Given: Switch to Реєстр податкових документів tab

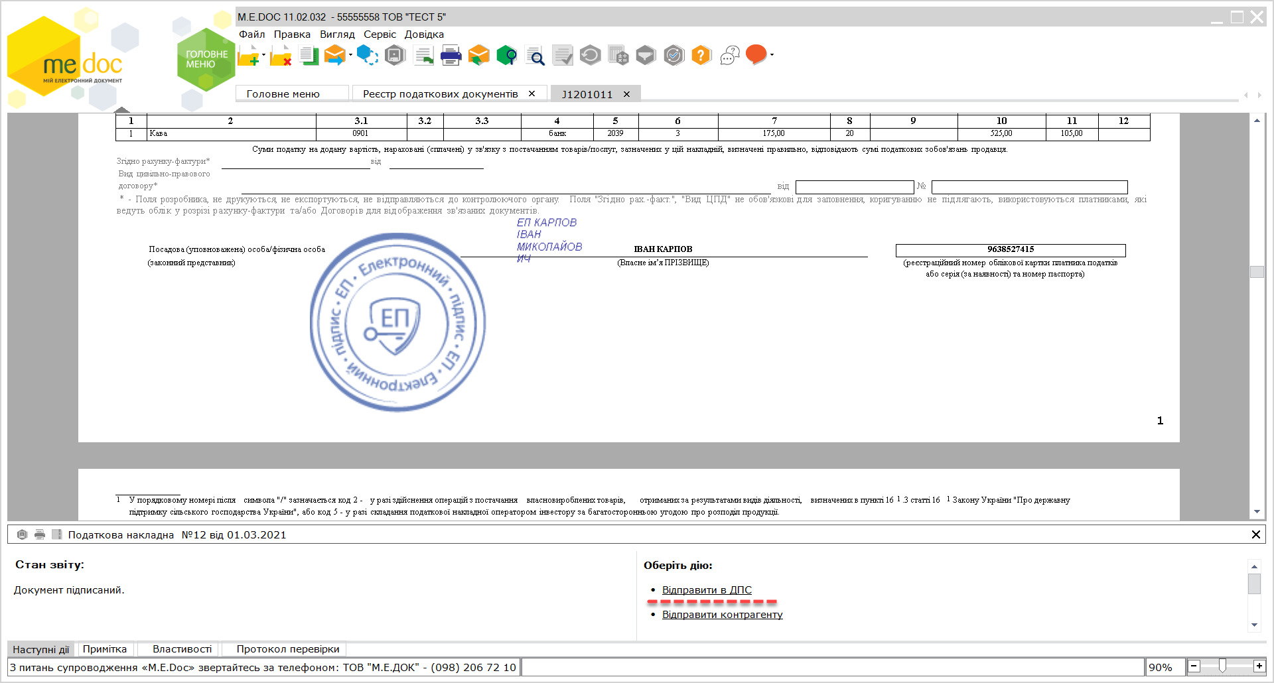Looking at the screenshot, I should click(x=441, y=94).
